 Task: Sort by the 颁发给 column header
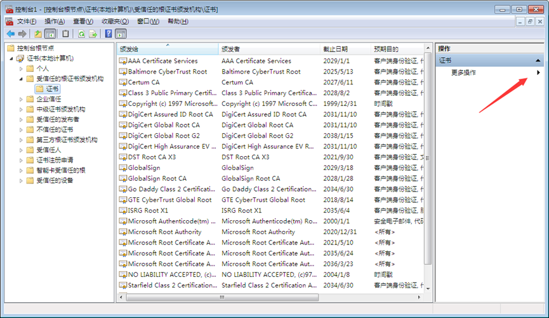coord(168,49)
